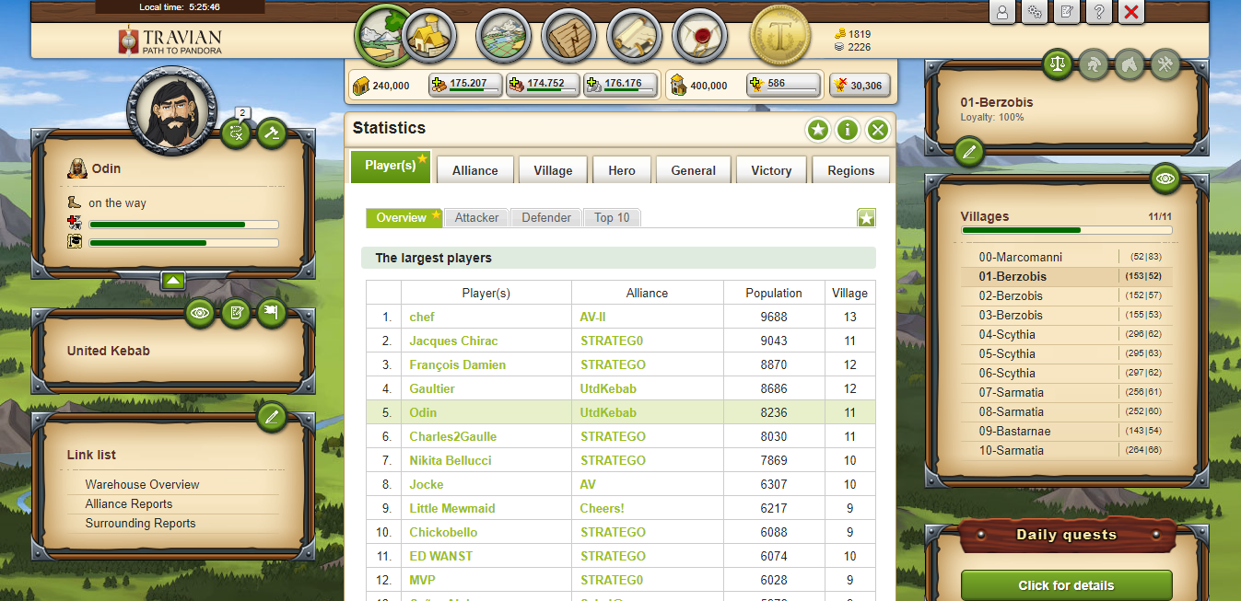Click the crop production 586 button
Image resolution: width=1241 pixels, height=601 pixels.
(784, 85)
